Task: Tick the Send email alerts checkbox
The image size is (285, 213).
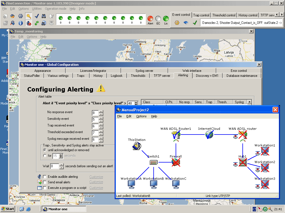Action: point(45,182)
